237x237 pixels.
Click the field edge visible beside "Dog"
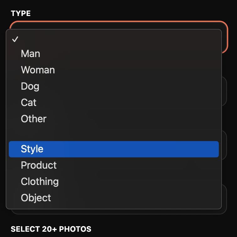224,91
